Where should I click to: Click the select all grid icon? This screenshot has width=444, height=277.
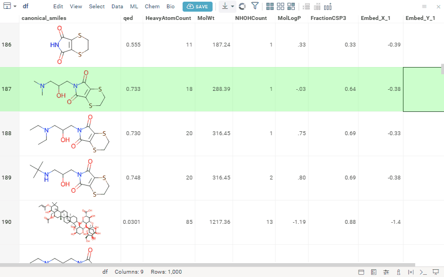(x=270, y=7)
